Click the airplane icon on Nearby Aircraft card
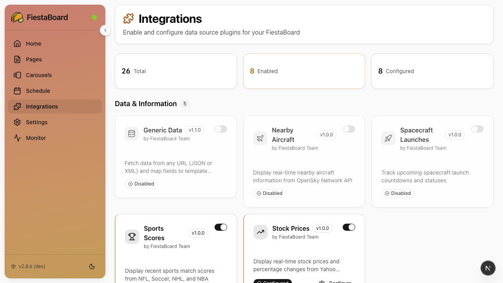Viewport: 503px width, 283px height. [260, 138]
